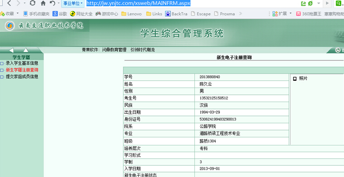Open the forward history dropdown arrow

tap(24, 3)
